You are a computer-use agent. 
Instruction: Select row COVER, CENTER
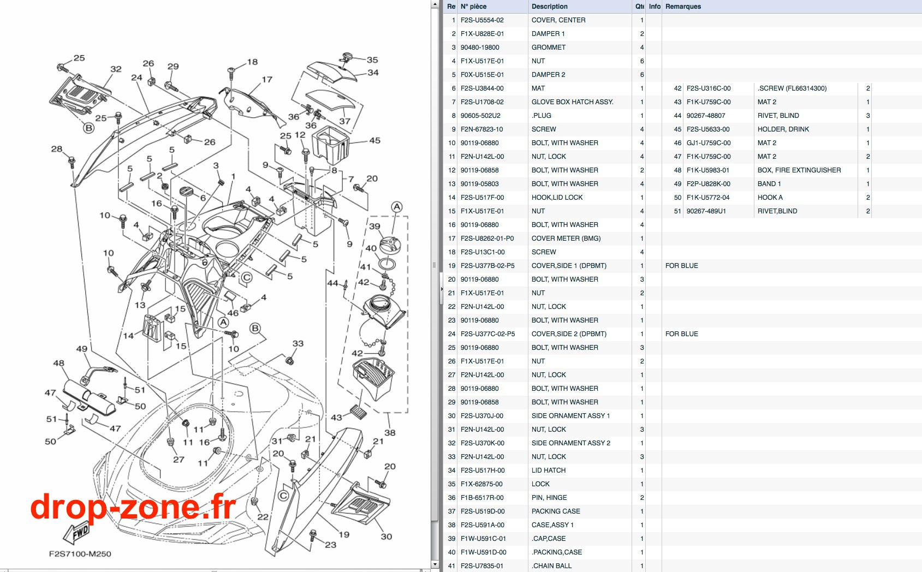pyautogui.click(x=682, y=20)
